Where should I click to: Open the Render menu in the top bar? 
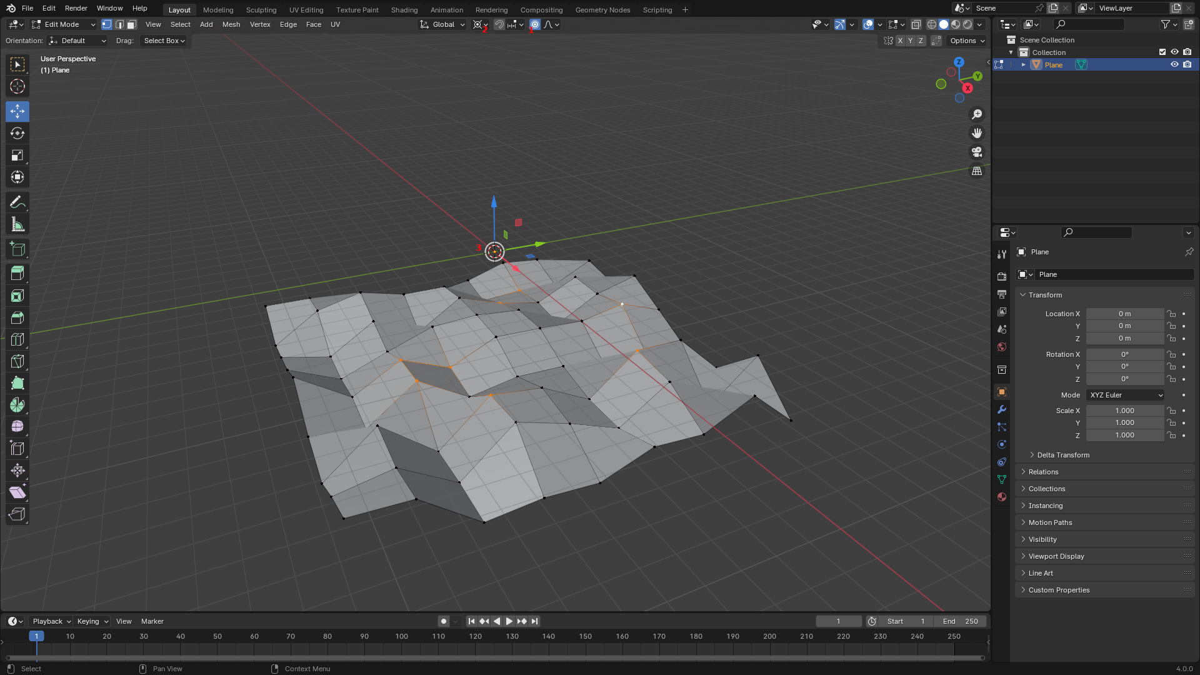tap(76, 8)
